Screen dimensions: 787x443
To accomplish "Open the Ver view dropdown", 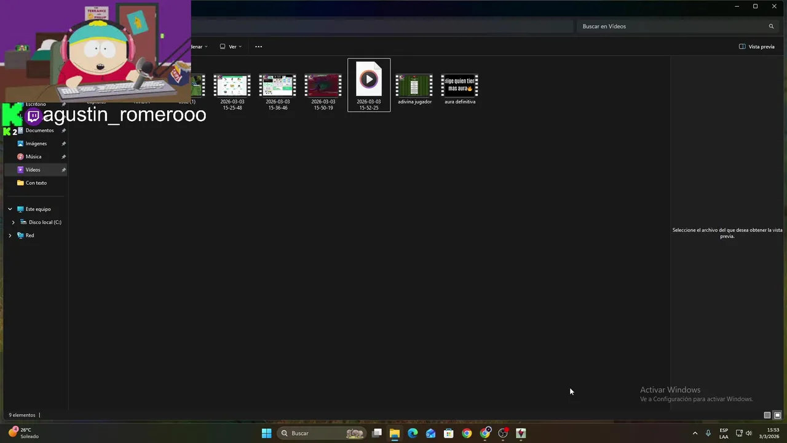I will pyautogui.click(x=231, y=47).
